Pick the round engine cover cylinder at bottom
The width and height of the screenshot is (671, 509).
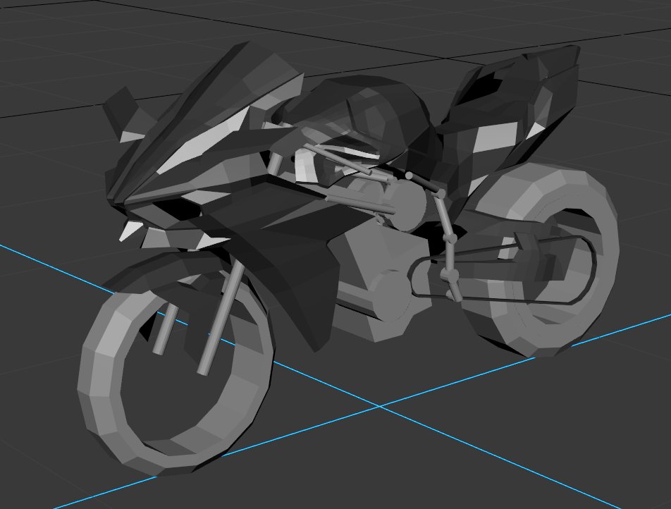(x=390, y=296)
